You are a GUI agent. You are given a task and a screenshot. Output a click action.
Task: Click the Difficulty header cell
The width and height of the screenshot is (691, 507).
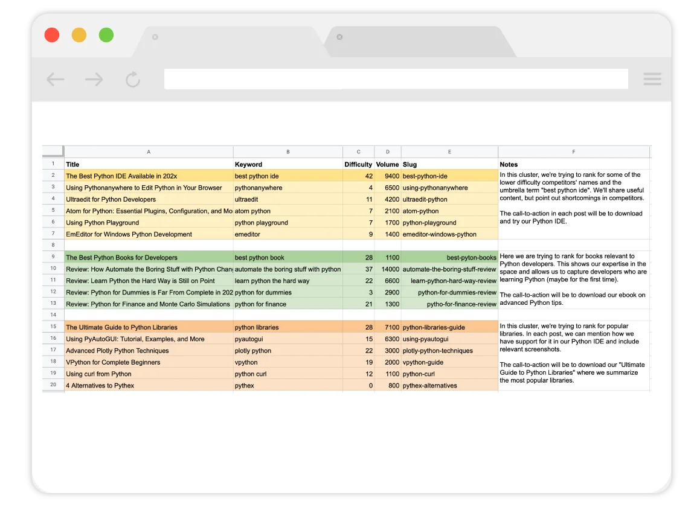point(359,164)
